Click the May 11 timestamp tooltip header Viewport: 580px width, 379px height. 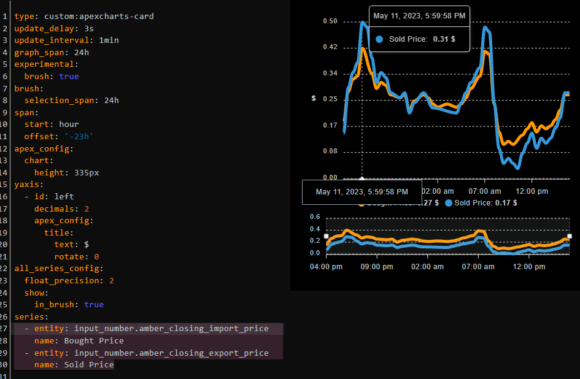419,16
